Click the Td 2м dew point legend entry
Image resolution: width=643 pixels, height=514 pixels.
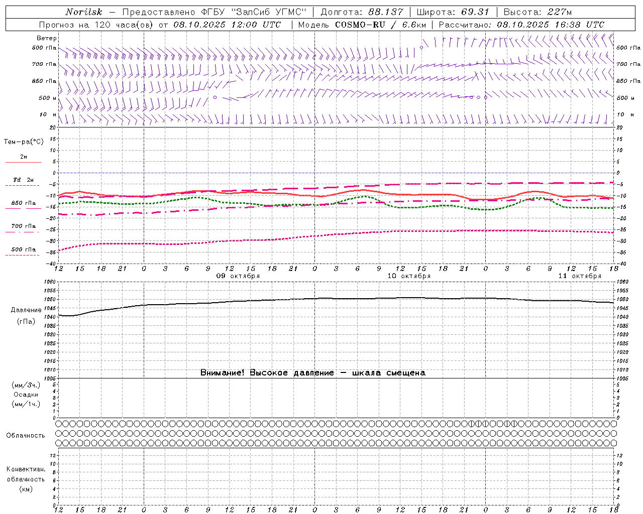[24, 180]
